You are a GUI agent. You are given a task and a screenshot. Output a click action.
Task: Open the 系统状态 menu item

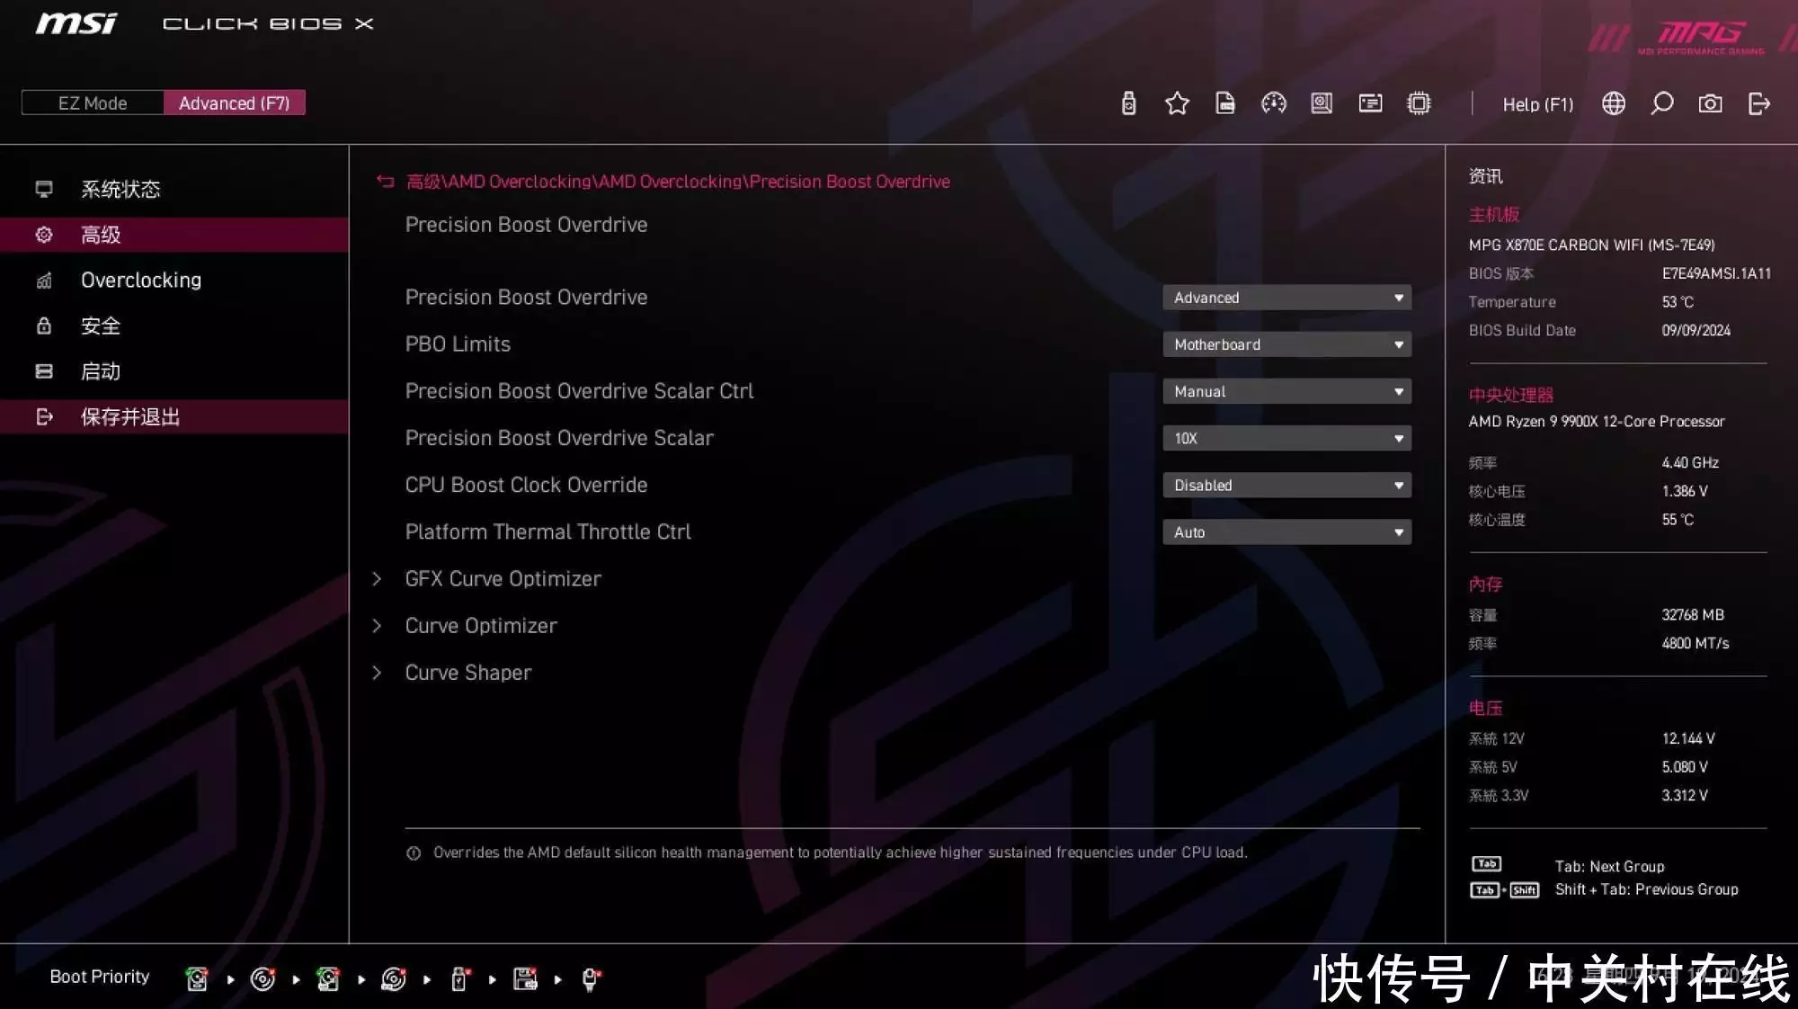click(174, 189)
